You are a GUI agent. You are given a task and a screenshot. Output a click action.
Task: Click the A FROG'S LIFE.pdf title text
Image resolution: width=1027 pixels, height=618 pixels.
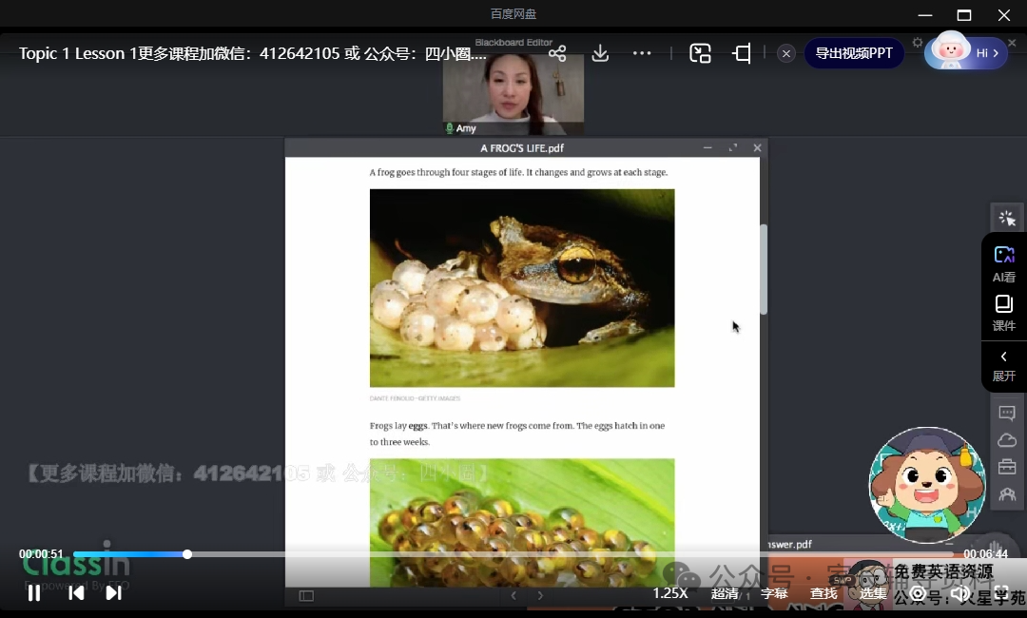click(522, 148)
